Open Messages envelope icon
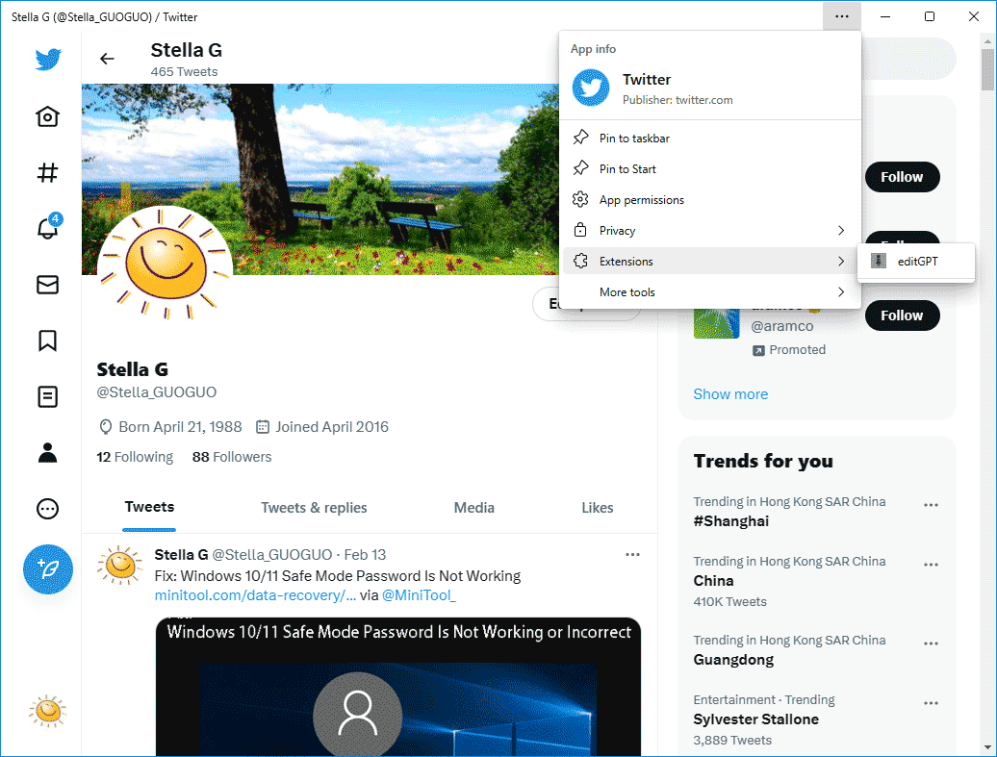This screenshot has width=997, height=757. pyautogui.click(x=48, y=284)
